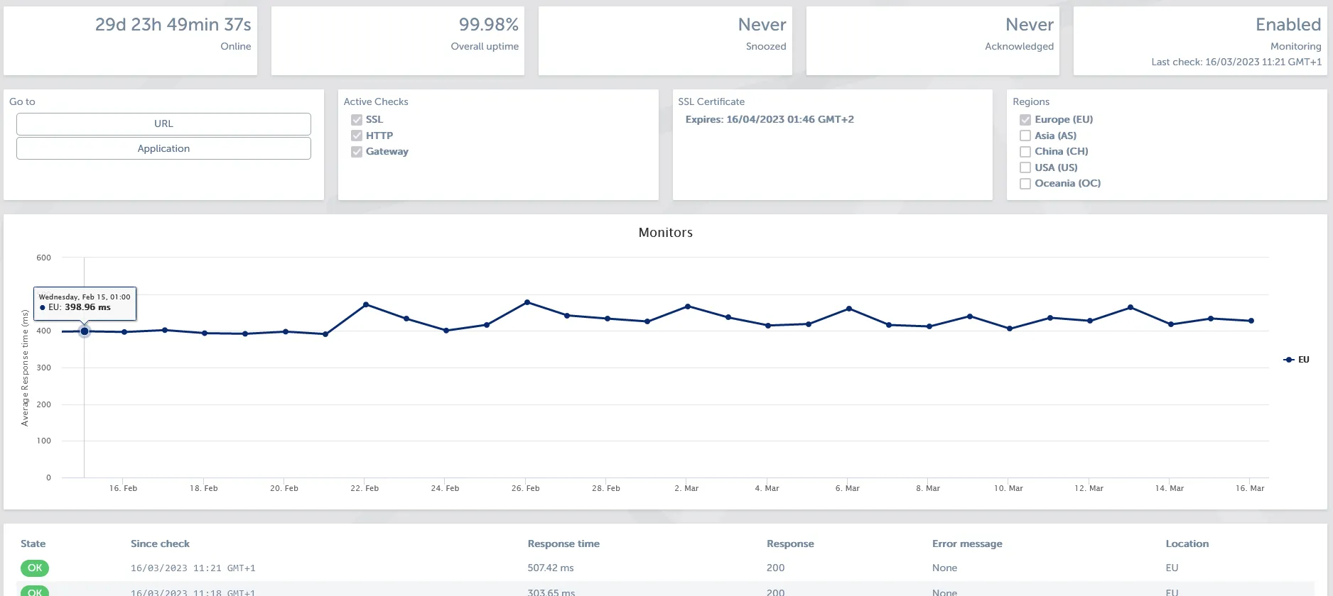Toggle the HTTP active check checkbox
1333x596 pixels.
pyautogui.click(x=357, y=136)
